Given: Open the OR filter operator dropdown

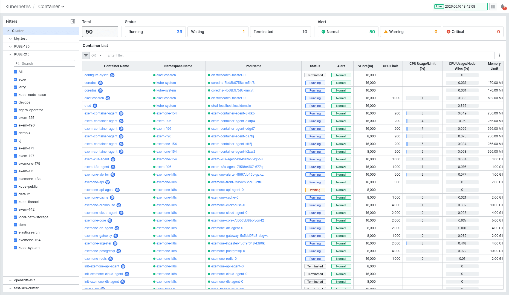Looking at the screenshot, I should coord(97,55).
